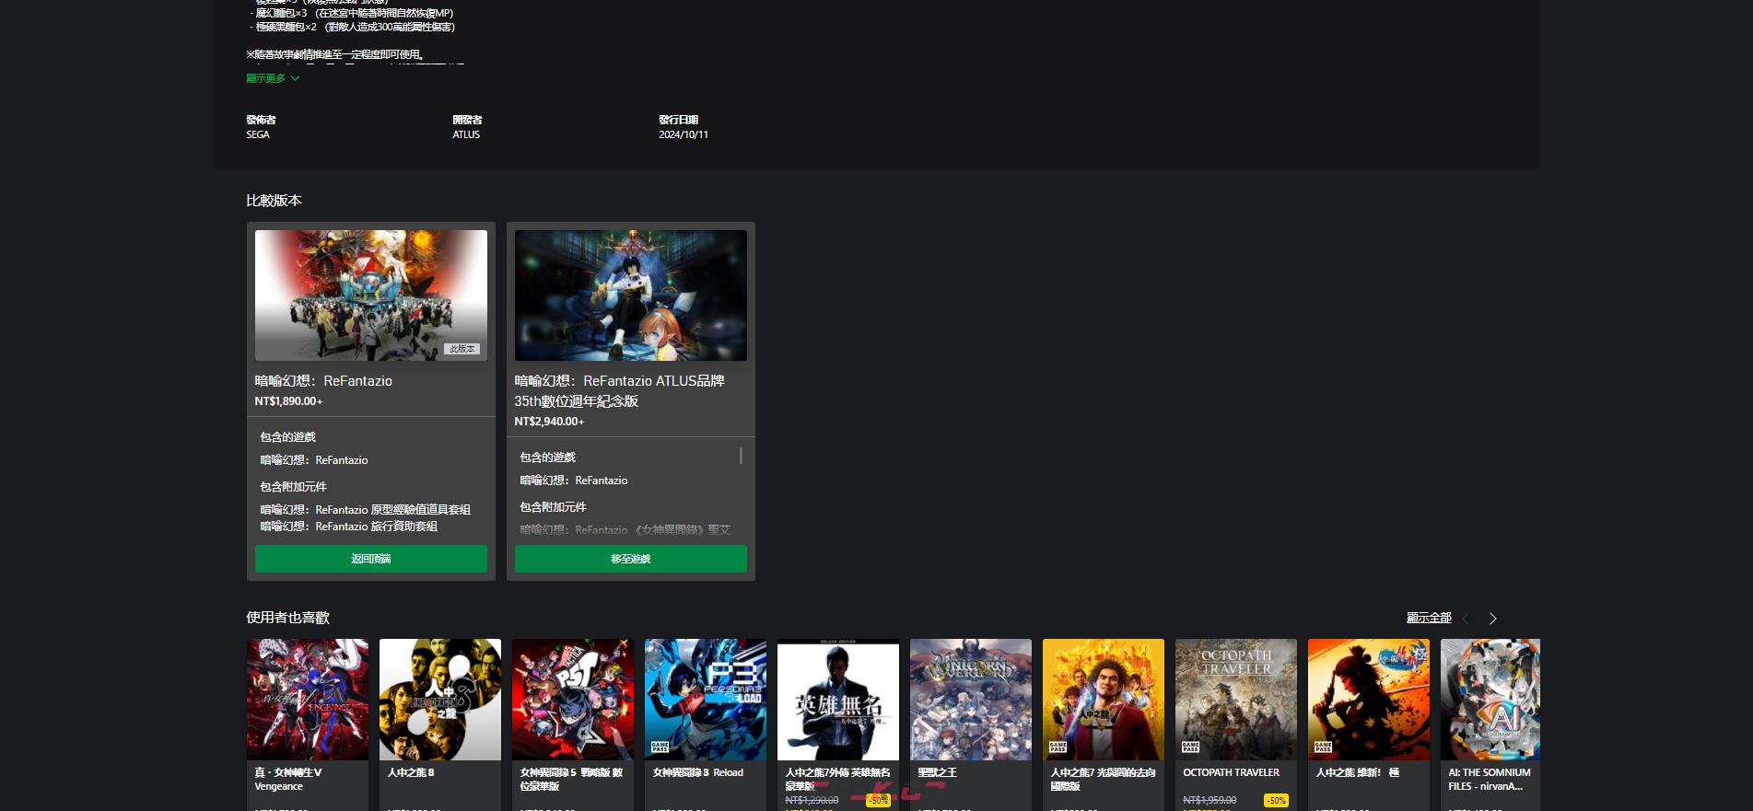1753x811 pixels.
Task: Click 使用者也喜歡 section heading
Action: 287,618
